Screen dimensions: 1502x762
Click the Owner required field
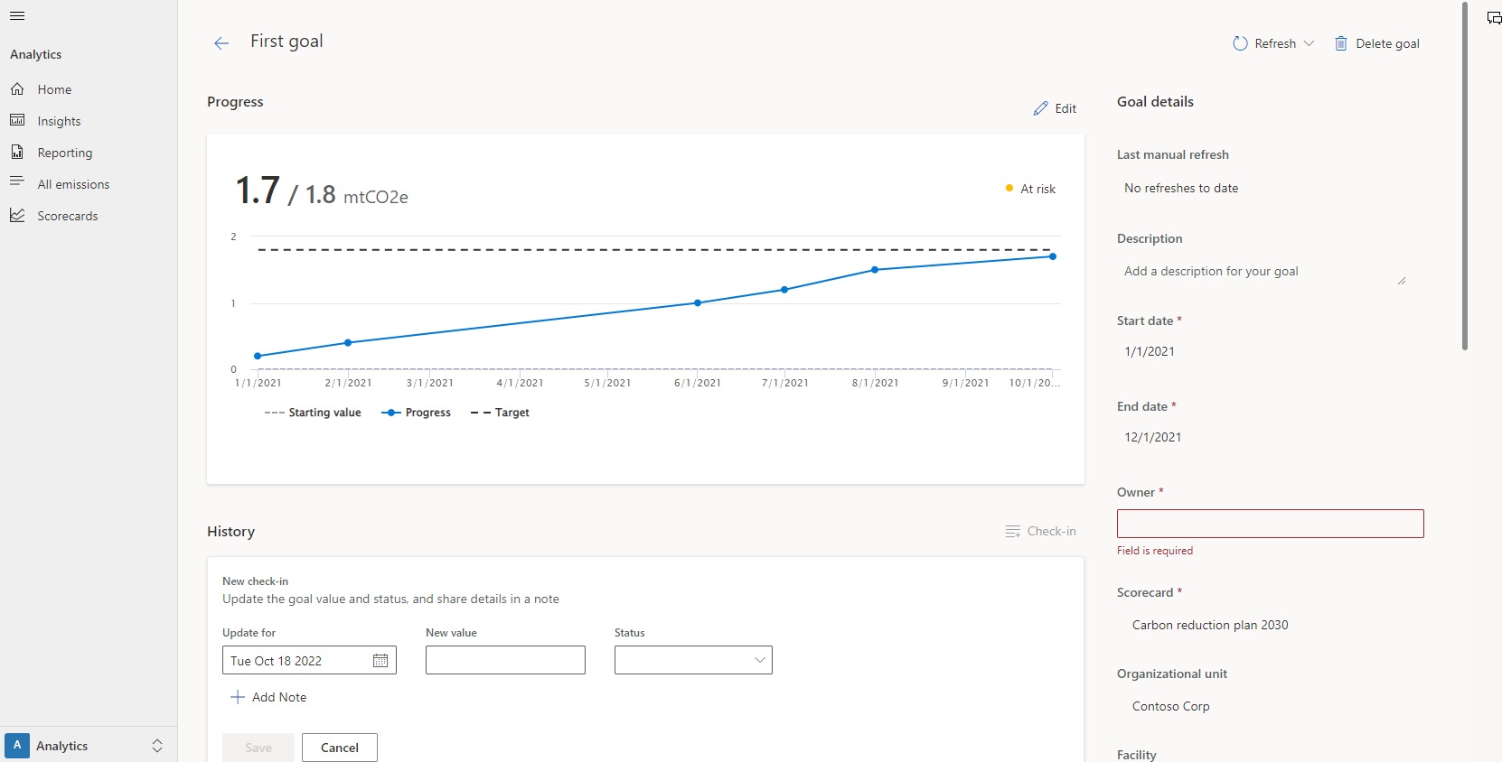tap(1270, 524)
